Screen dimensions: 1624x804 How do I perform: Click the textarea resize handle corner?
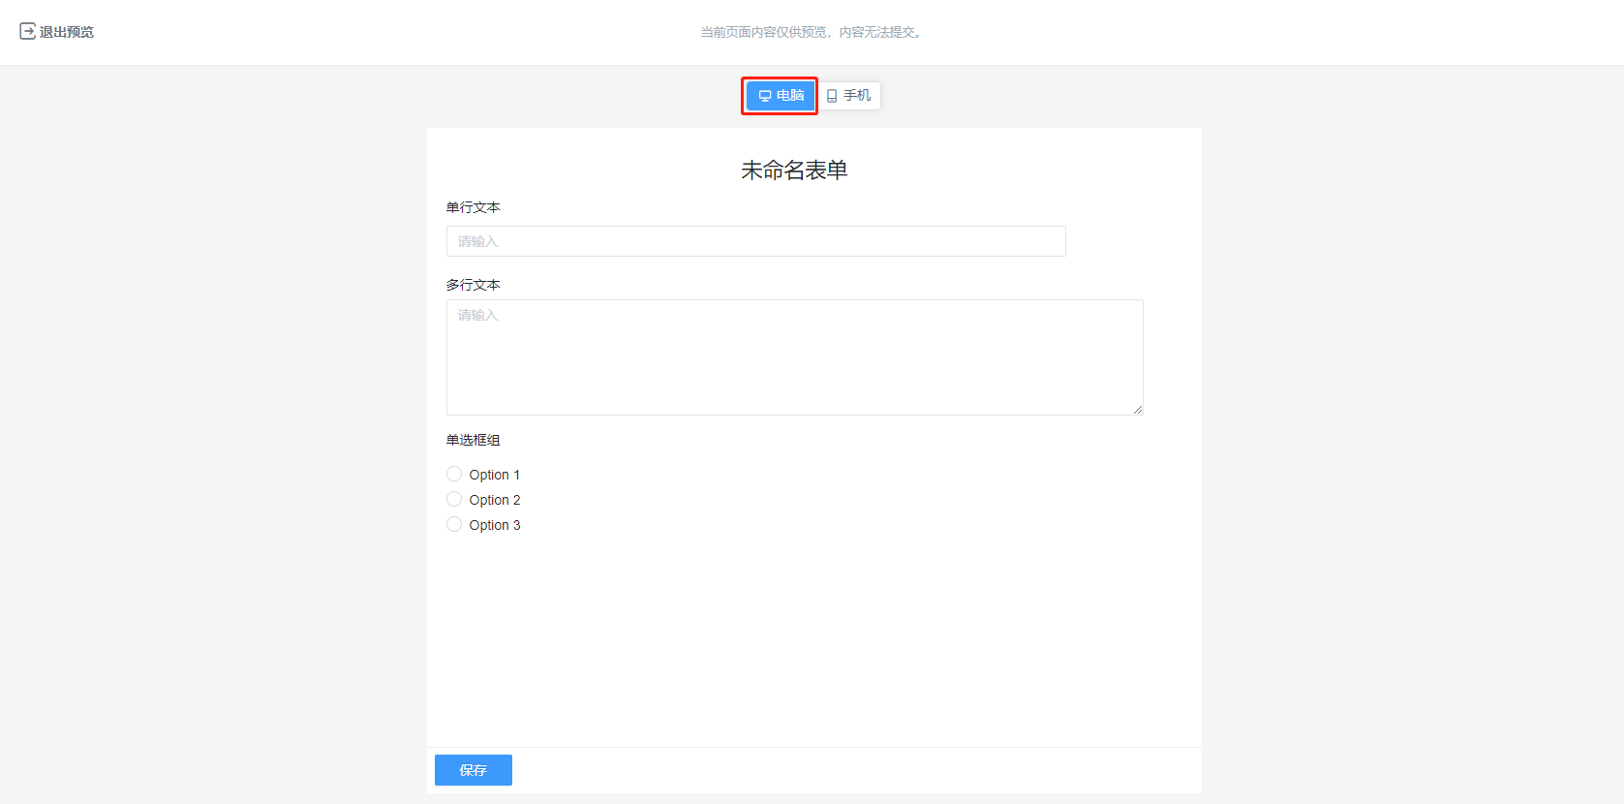(x=1138, y=410)
